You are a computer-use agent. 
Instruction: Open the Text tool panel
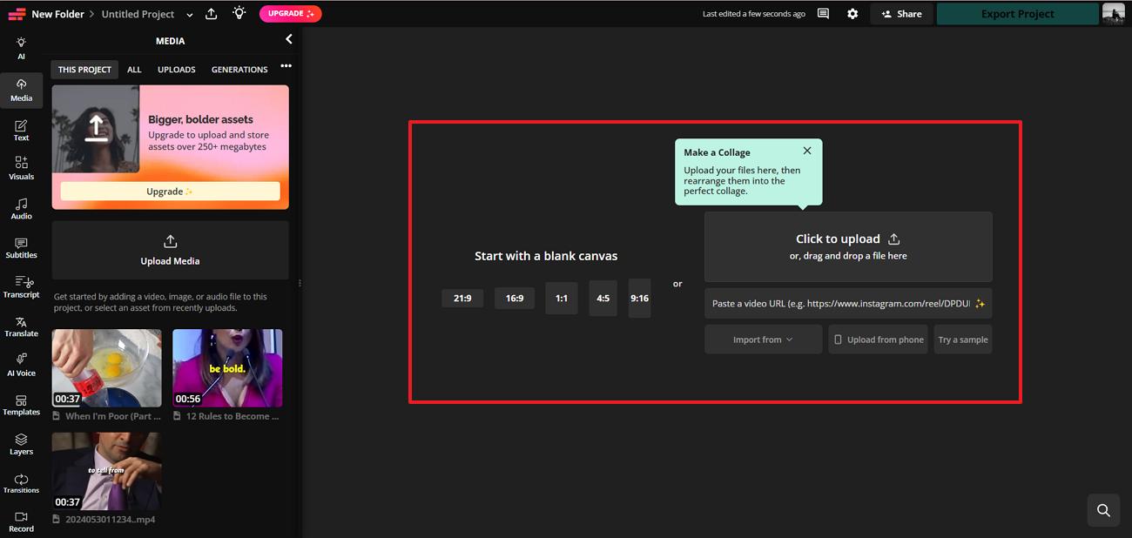click(x=21, y=130)
